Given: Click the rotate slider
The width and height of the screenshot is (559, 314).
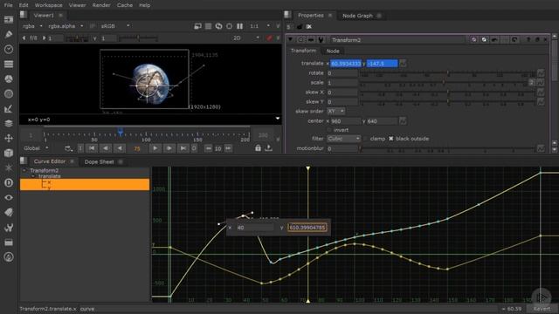Looking at the screenshot, I should click(x=447, y=73).
